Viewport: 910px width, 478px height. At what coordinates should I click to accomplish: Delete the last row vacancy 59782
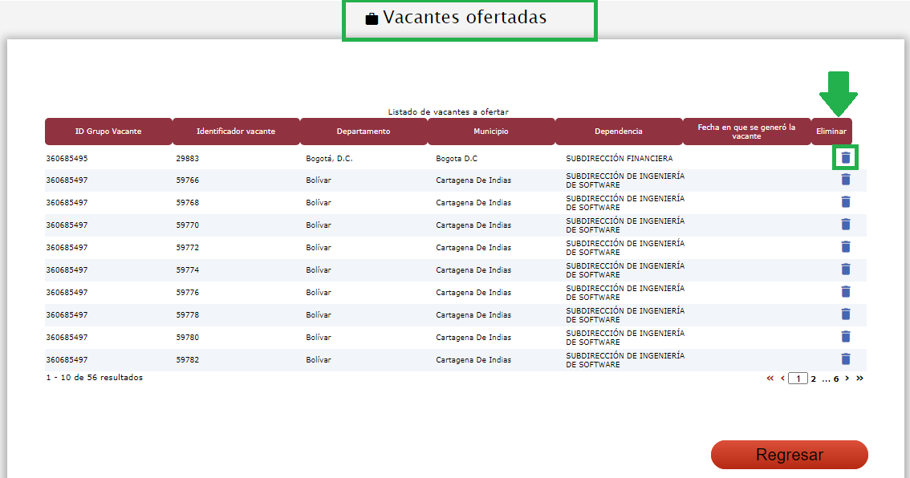click(845, 359)
